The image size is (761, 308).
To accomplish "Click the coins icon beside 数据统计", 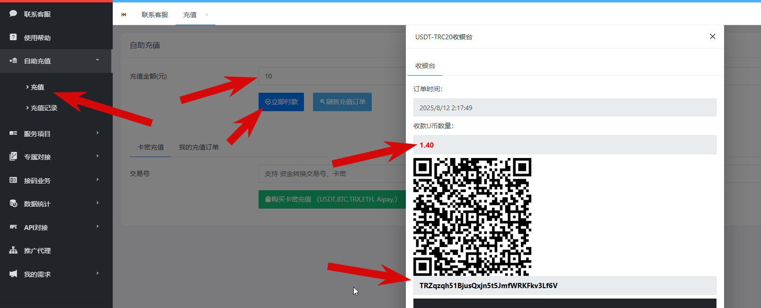I will pyautogui.click(x=13, y=203).
